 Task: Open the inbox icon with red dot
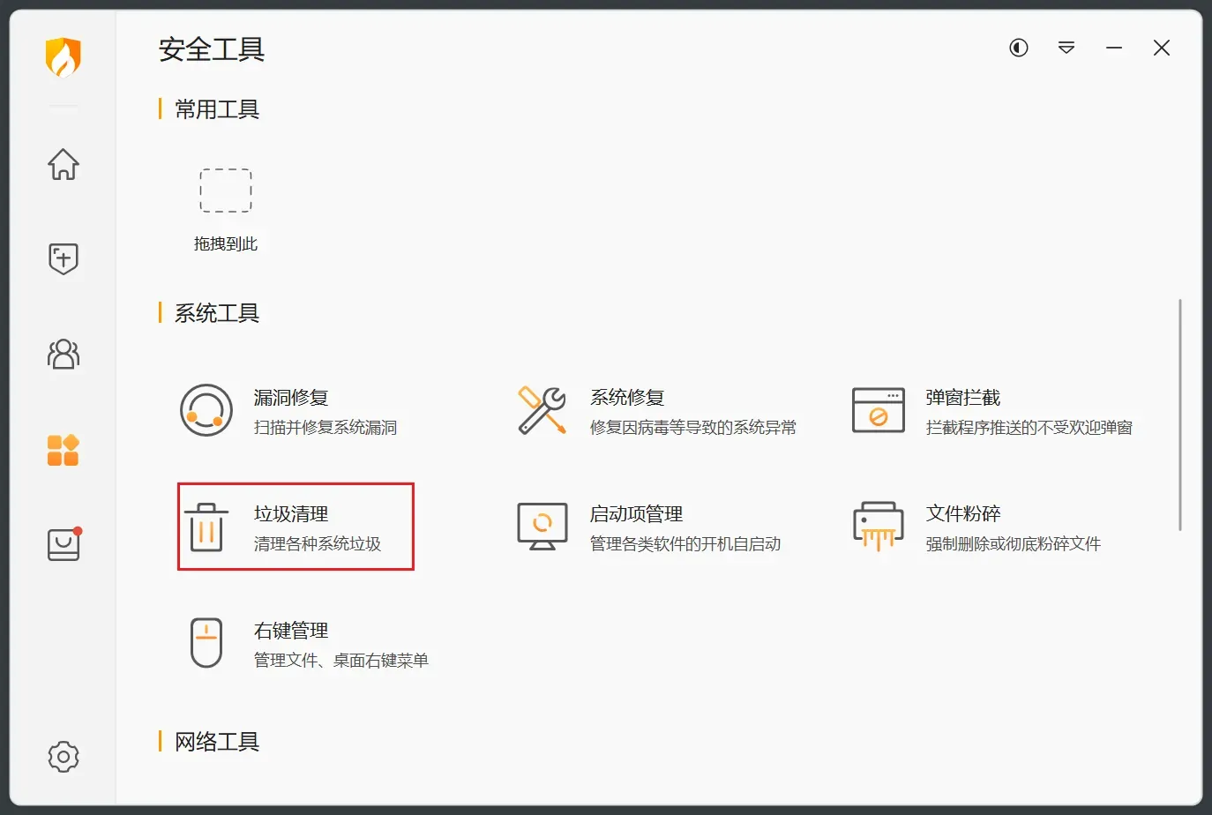(64, 544)
